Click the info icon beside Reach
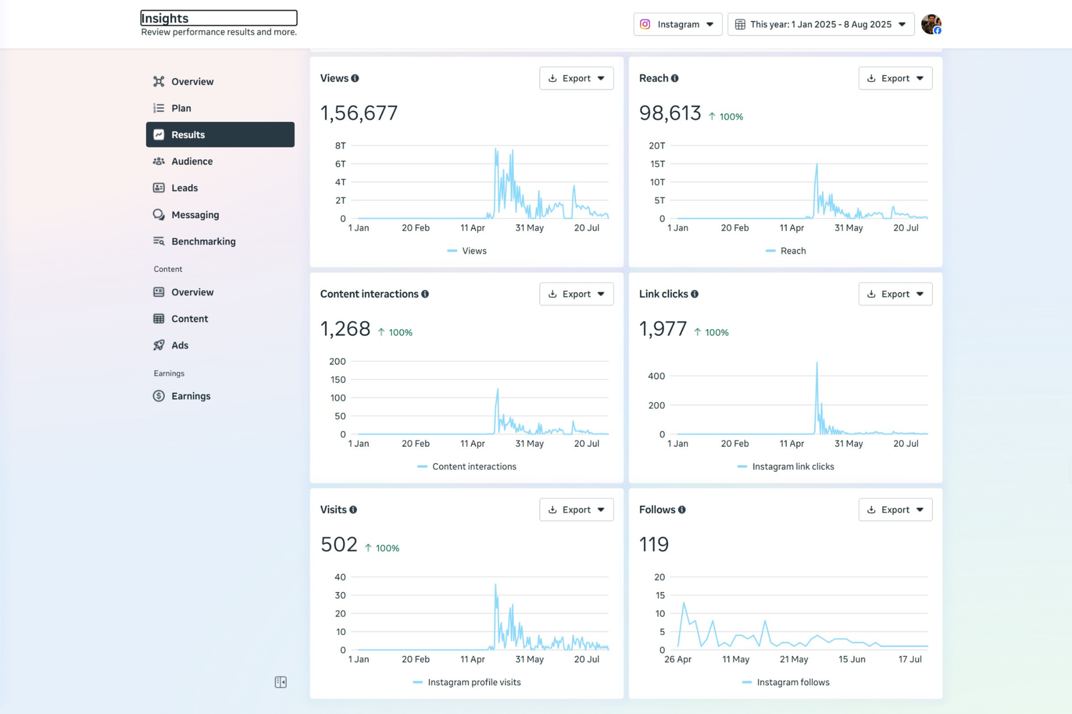Image resolution: width=1072 pixels, height=714 pixels. [x=675, y=78]
